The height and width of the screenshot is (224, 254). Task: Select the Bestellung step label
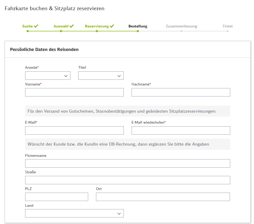138,26
